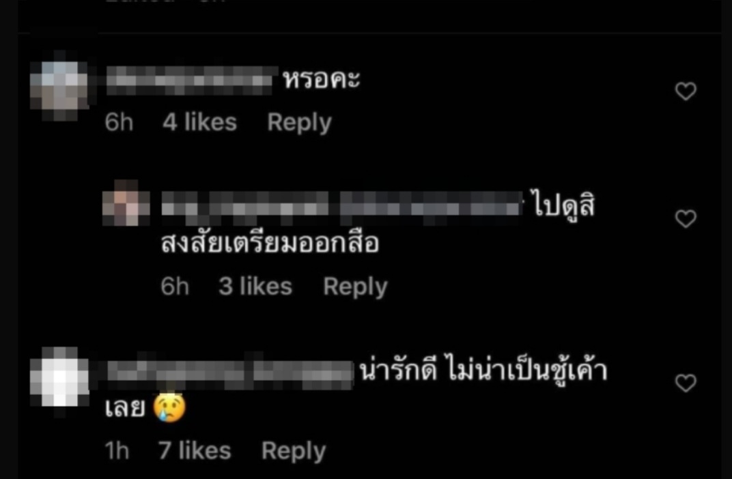The width and height of the screenshot is (732, 479).
Task: Reply to the comment with 7 likes
Action: (294, 451)
